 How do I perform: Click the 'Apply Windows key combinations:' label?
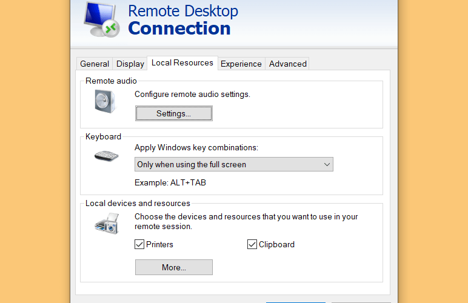point(196,148)
